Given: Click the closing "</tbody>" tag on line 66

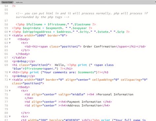Looking at the screenshot, I should [x=23, y=54].
